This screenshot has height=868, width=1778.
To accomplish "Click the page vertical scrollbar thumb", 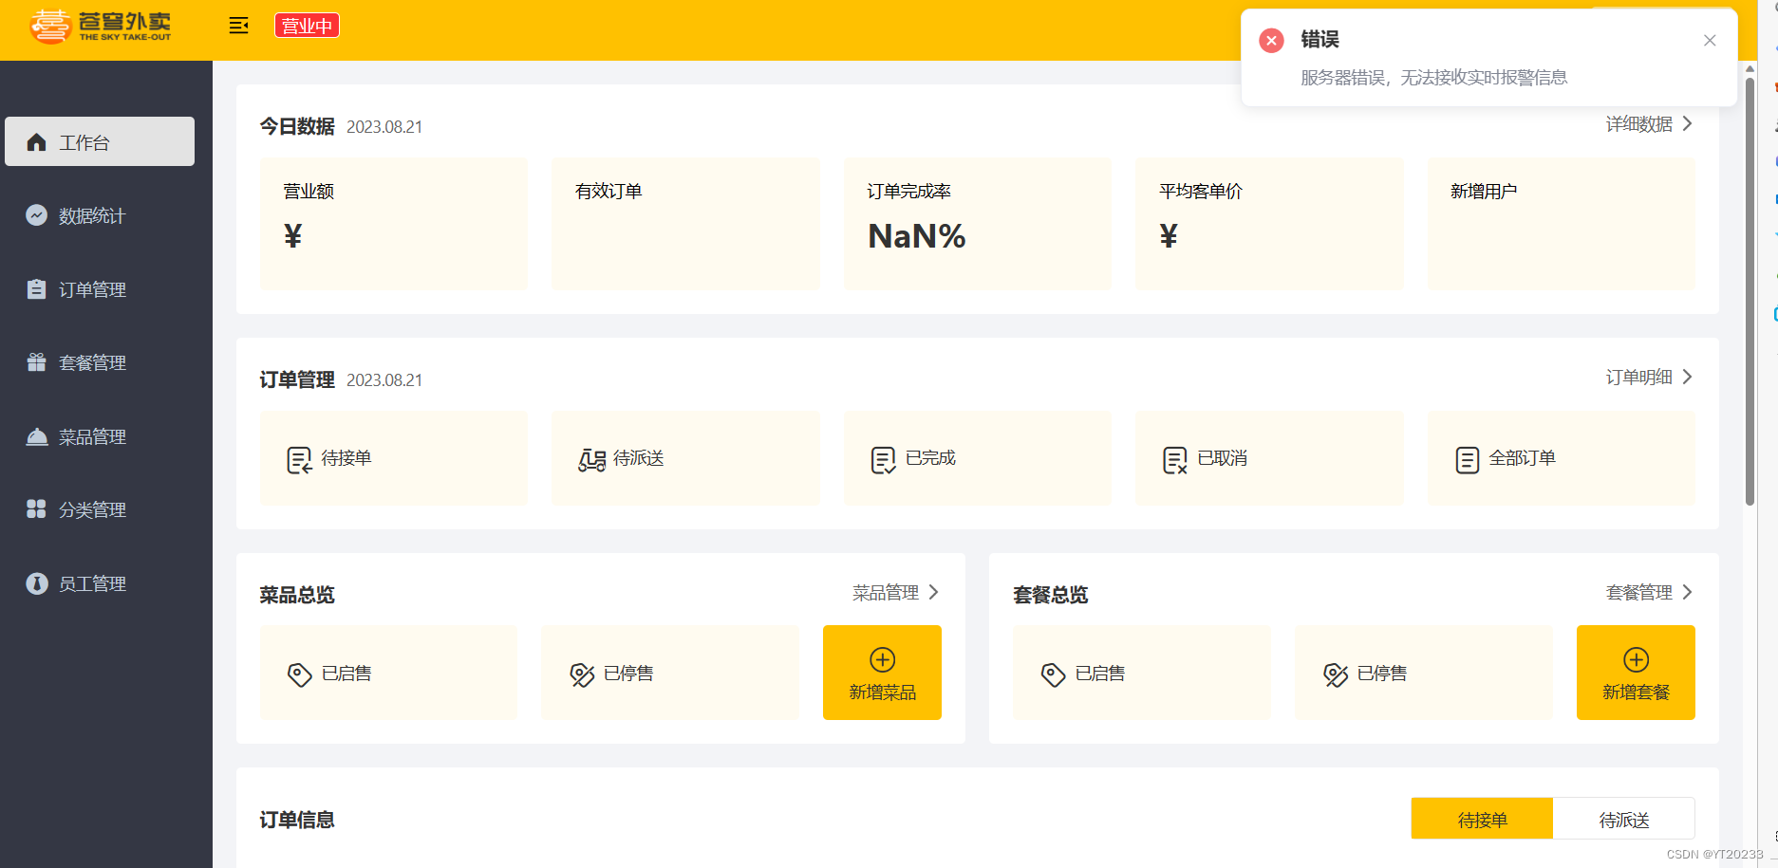I will (1750, 291).
